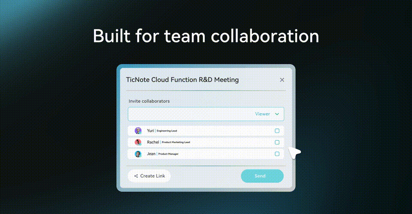Tick the checkbox for Yuri

tap(277, 131)
